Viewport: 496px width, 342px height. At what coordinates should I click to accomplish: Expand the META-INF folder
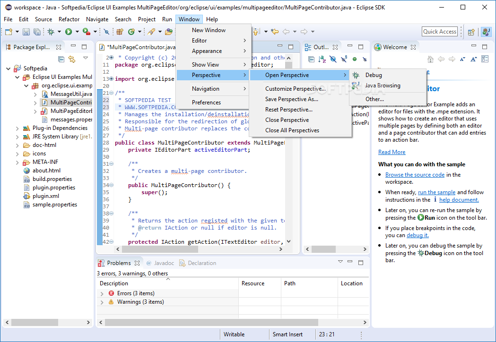[17, 162]
